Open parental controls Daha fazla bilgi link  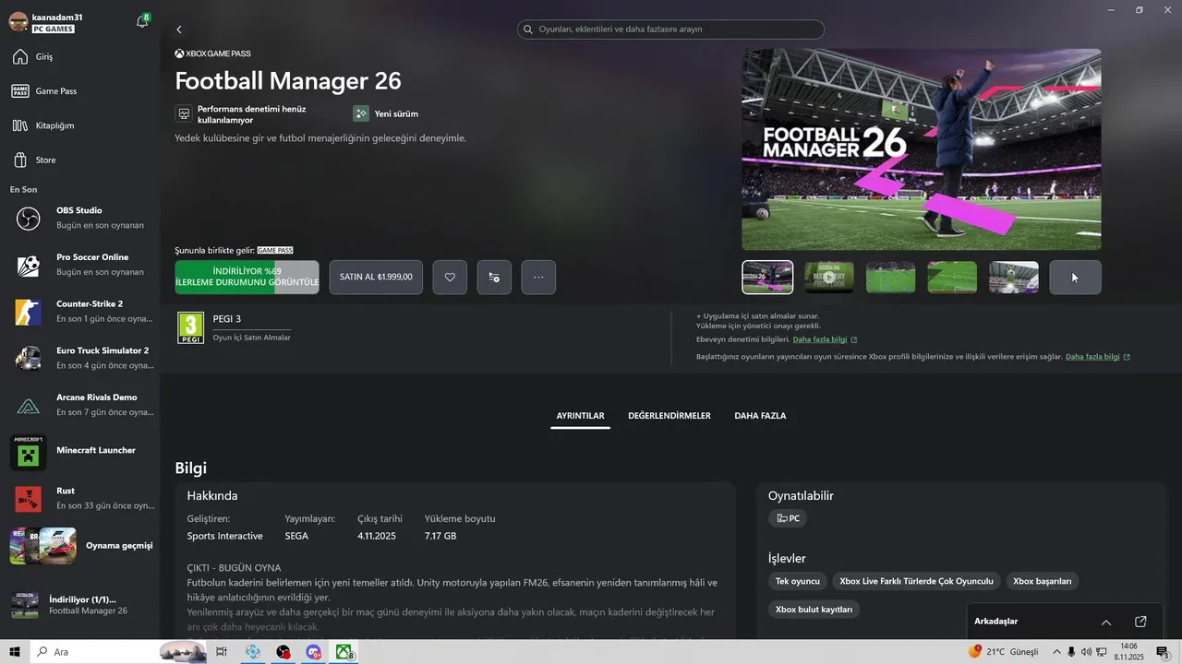(x=826, y=339)
